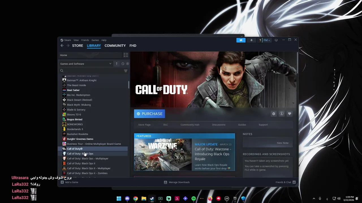Viewport: 362px width, 203px height.
Task: Show hidden tray icons chevron
Action: [314, 198]
